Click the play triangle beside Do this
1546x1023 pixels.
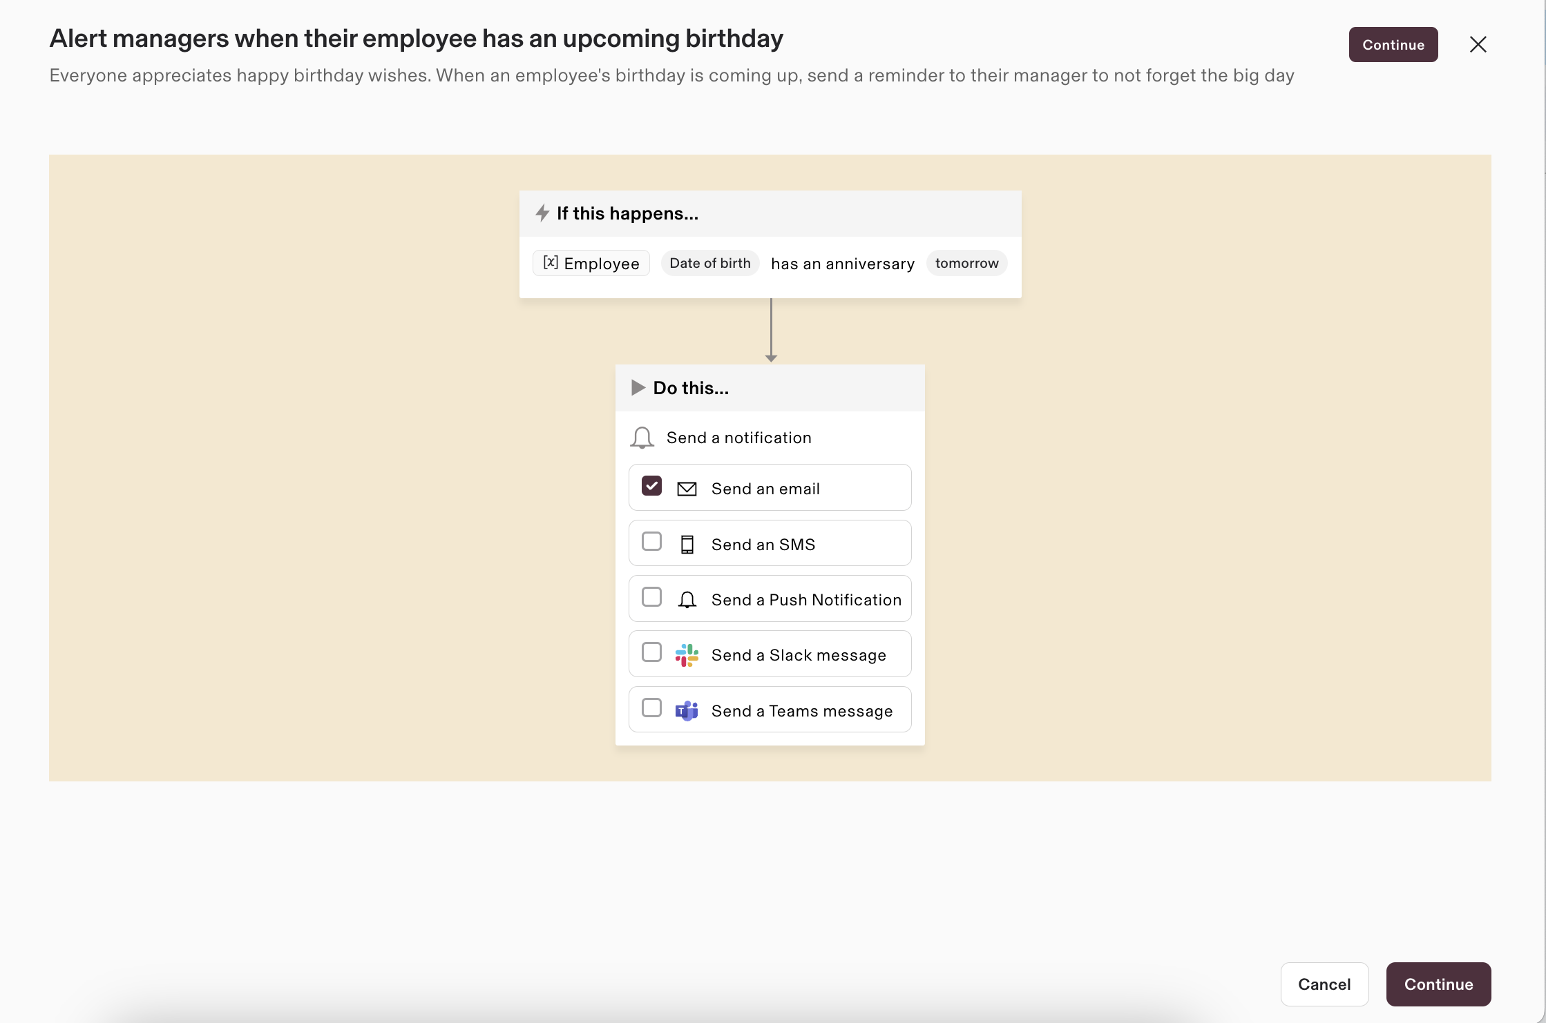(638, 388)
